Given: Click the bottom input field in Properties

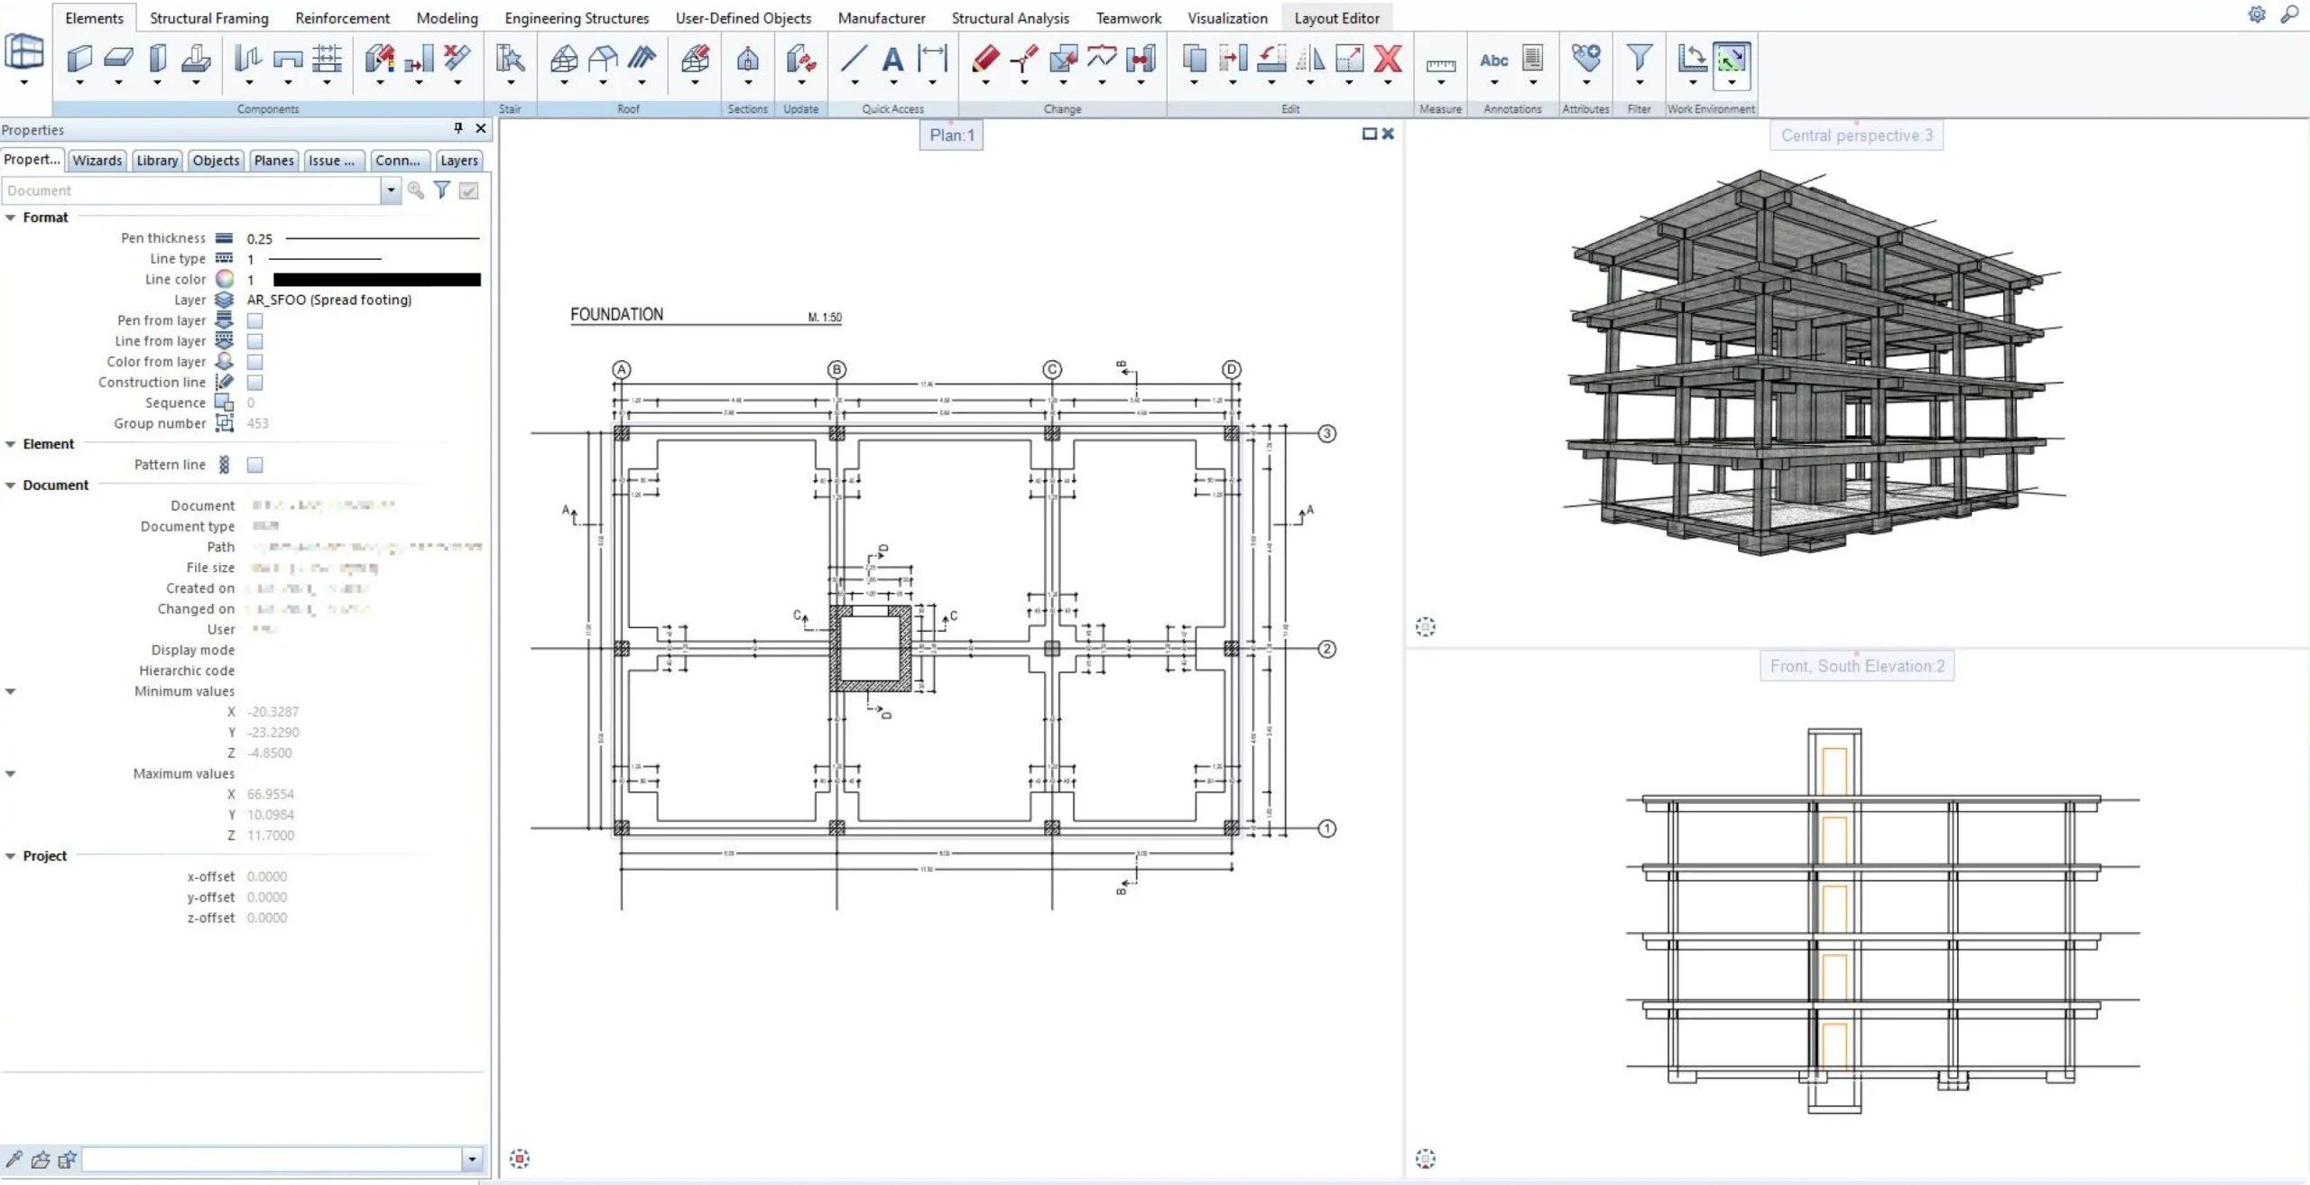Looking at the screenshot, I should 273,1159.
